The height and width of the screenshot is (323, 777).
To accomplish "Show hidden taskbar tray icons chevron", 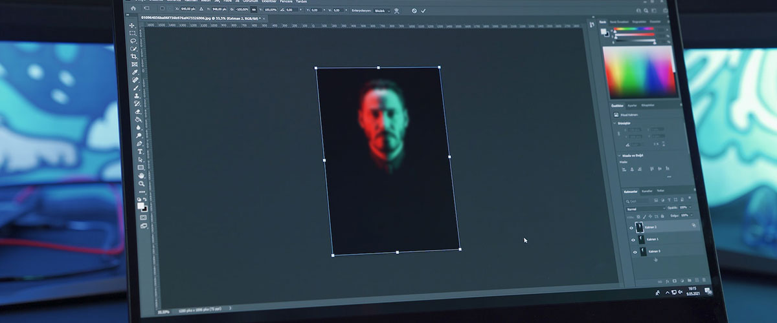I will [x=668, y=293].
